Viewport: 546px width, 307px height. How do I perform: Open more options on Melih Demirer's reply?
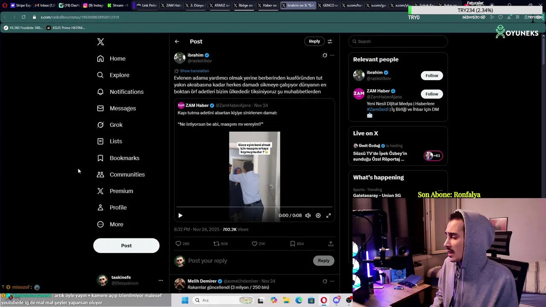[x=332, y=281]
